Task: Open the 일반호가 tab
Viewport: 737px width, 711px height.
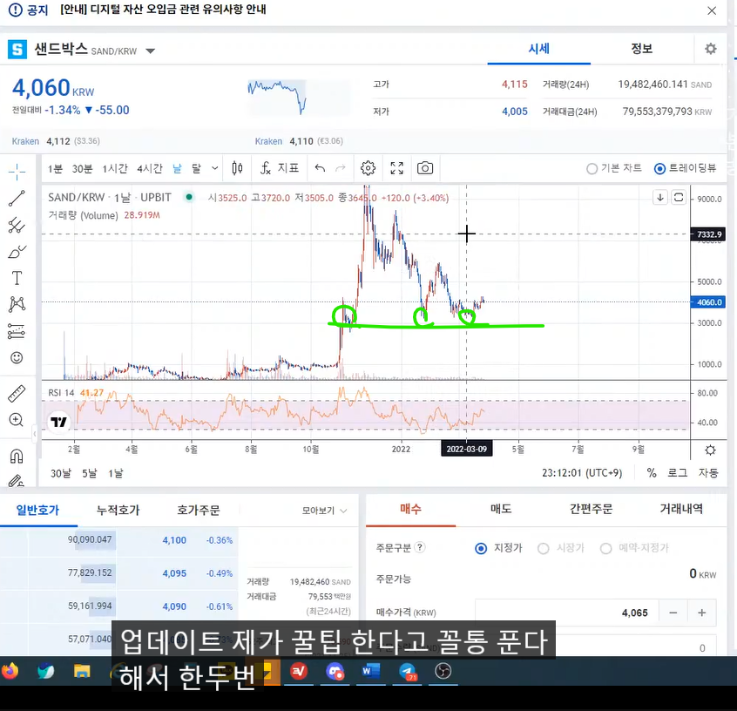Action: [x=37, y=511]
